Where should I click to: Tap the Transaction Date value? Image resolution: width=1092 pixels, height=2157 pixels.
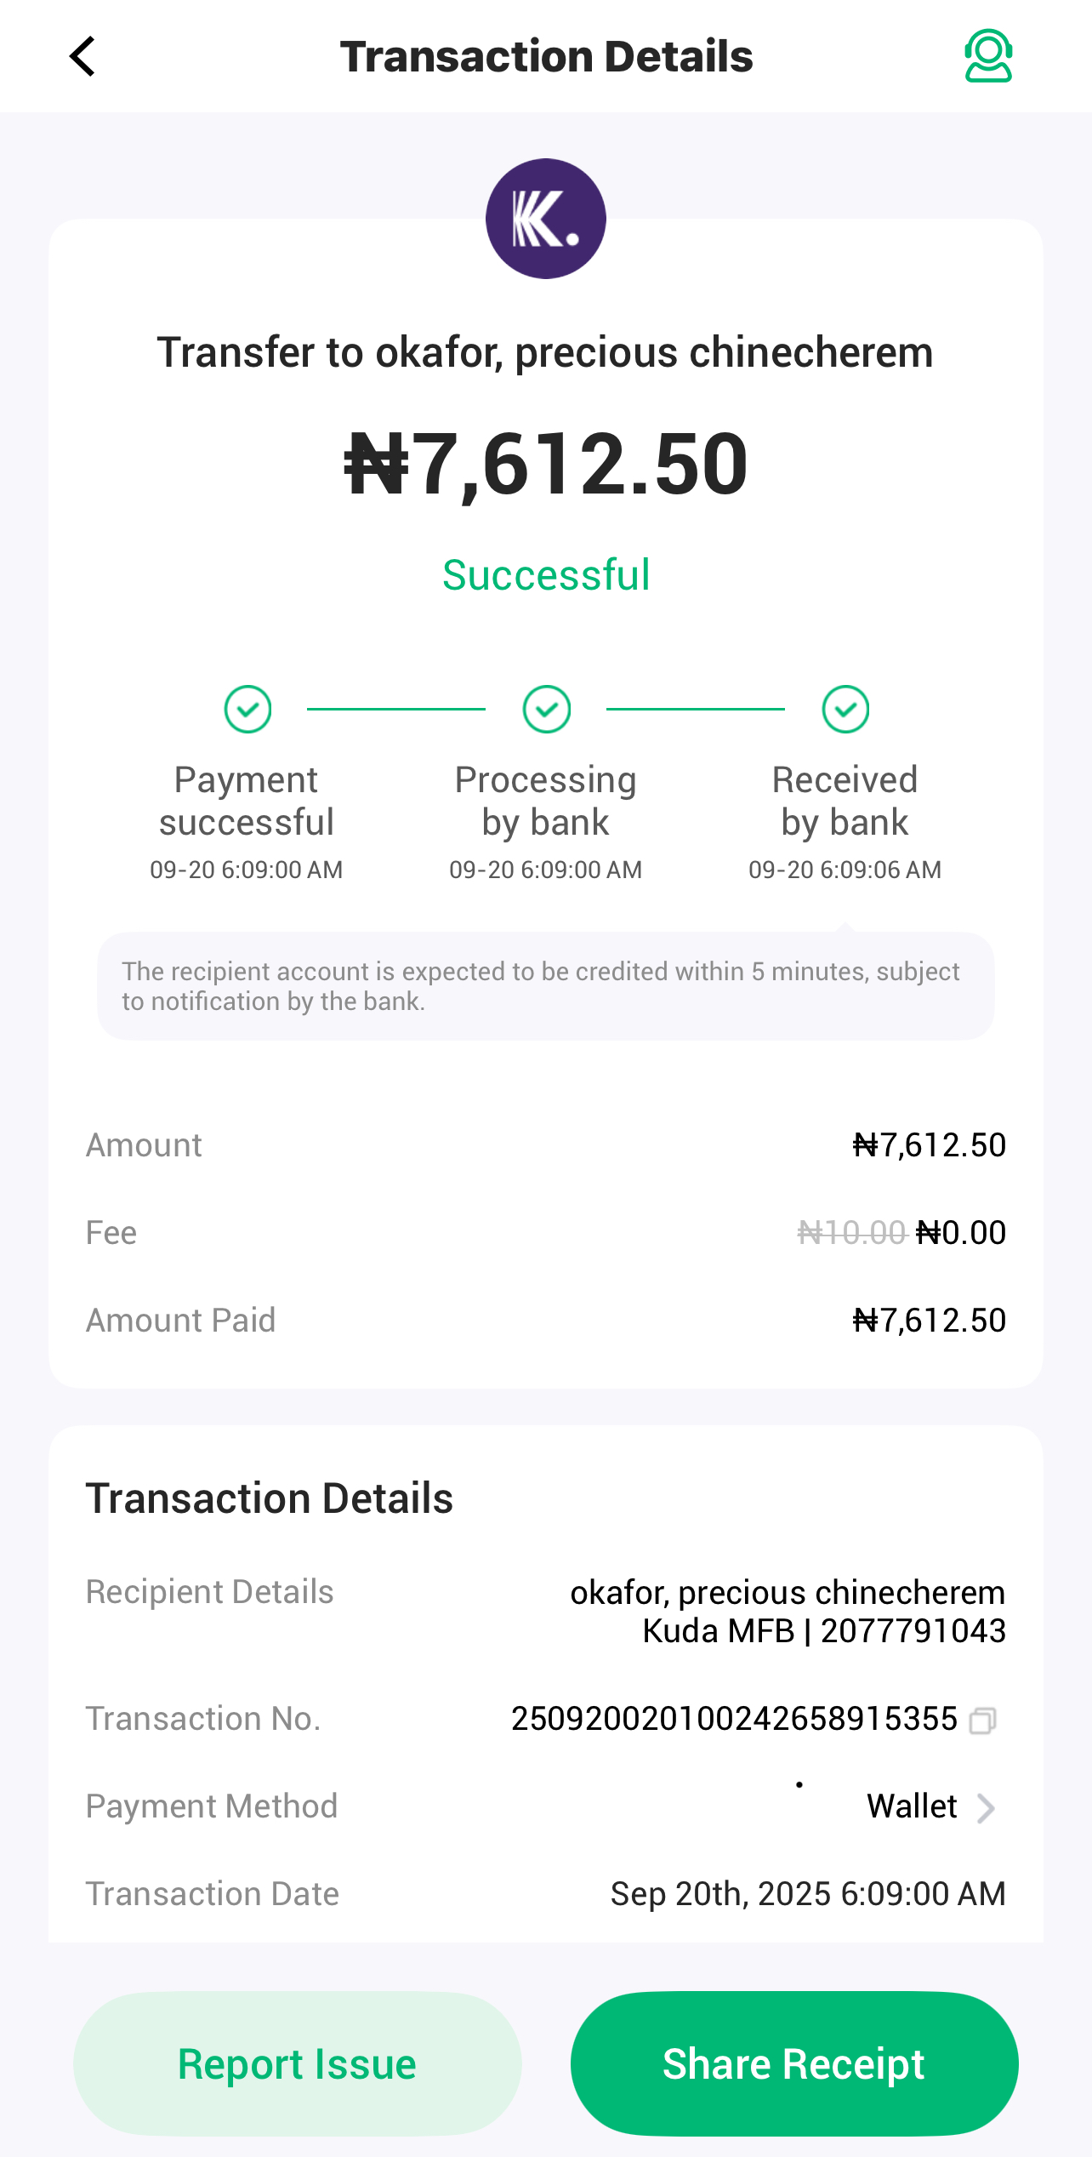pos(808,1894)
